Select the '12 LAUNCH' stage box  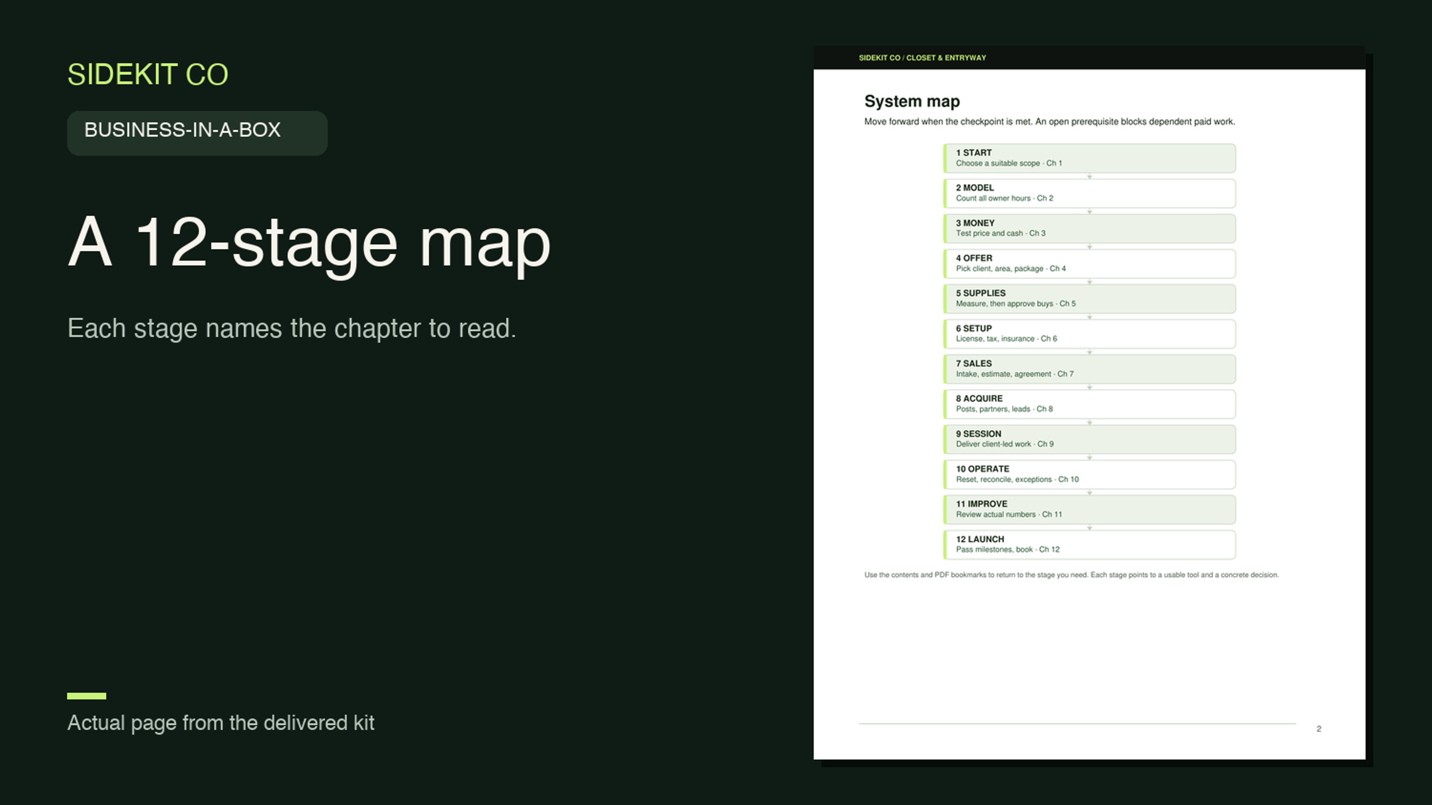point(1089,544)
